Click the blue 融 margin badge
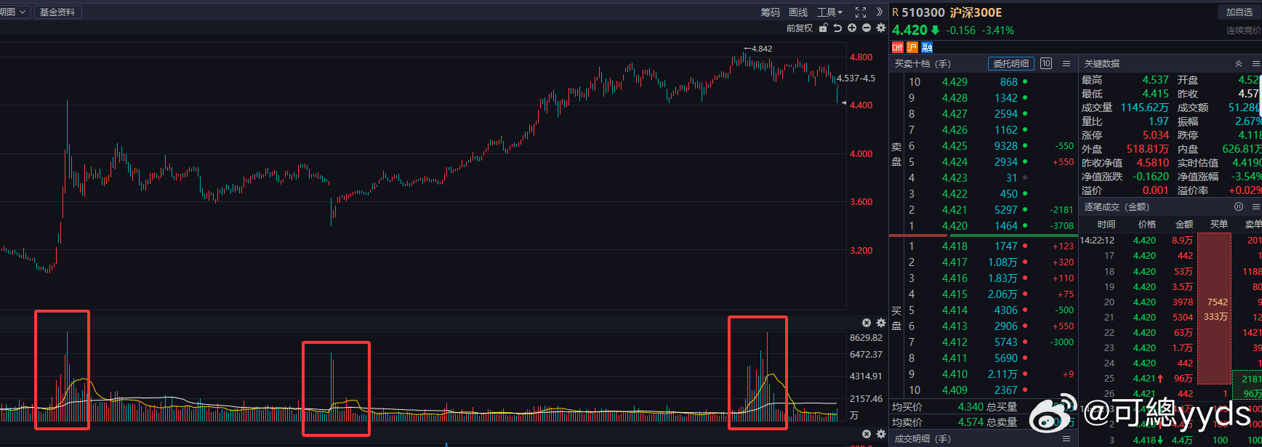Screen dimensions: 1262x447 click(x=927, y=47)
